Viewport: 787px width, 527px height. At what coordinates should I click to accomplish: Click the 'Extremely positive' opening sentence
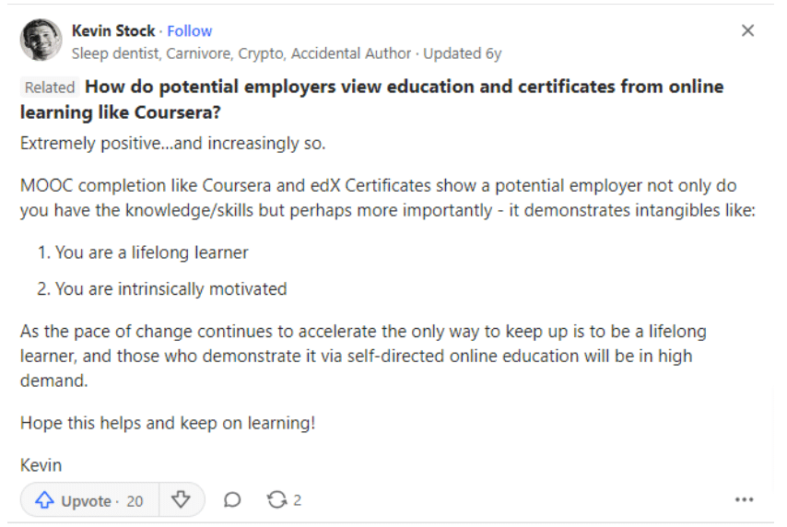coord(172,144)
